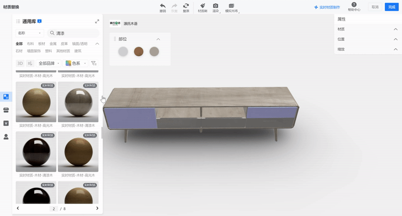Open the 模拟光场 light field tool
Screen dimensions: 402x216
coord(231,6)
